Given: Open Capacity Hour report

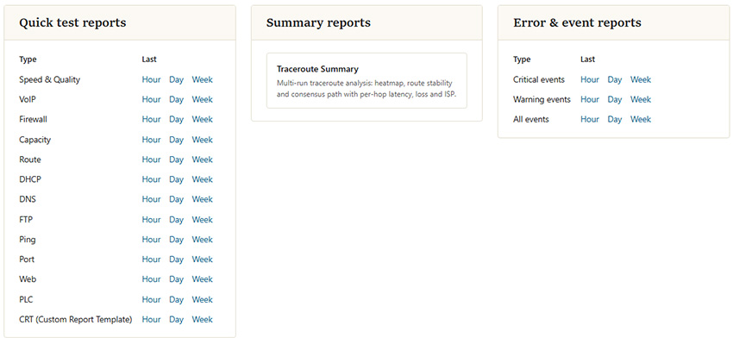Looking at the screenshot, I should 151,140.
